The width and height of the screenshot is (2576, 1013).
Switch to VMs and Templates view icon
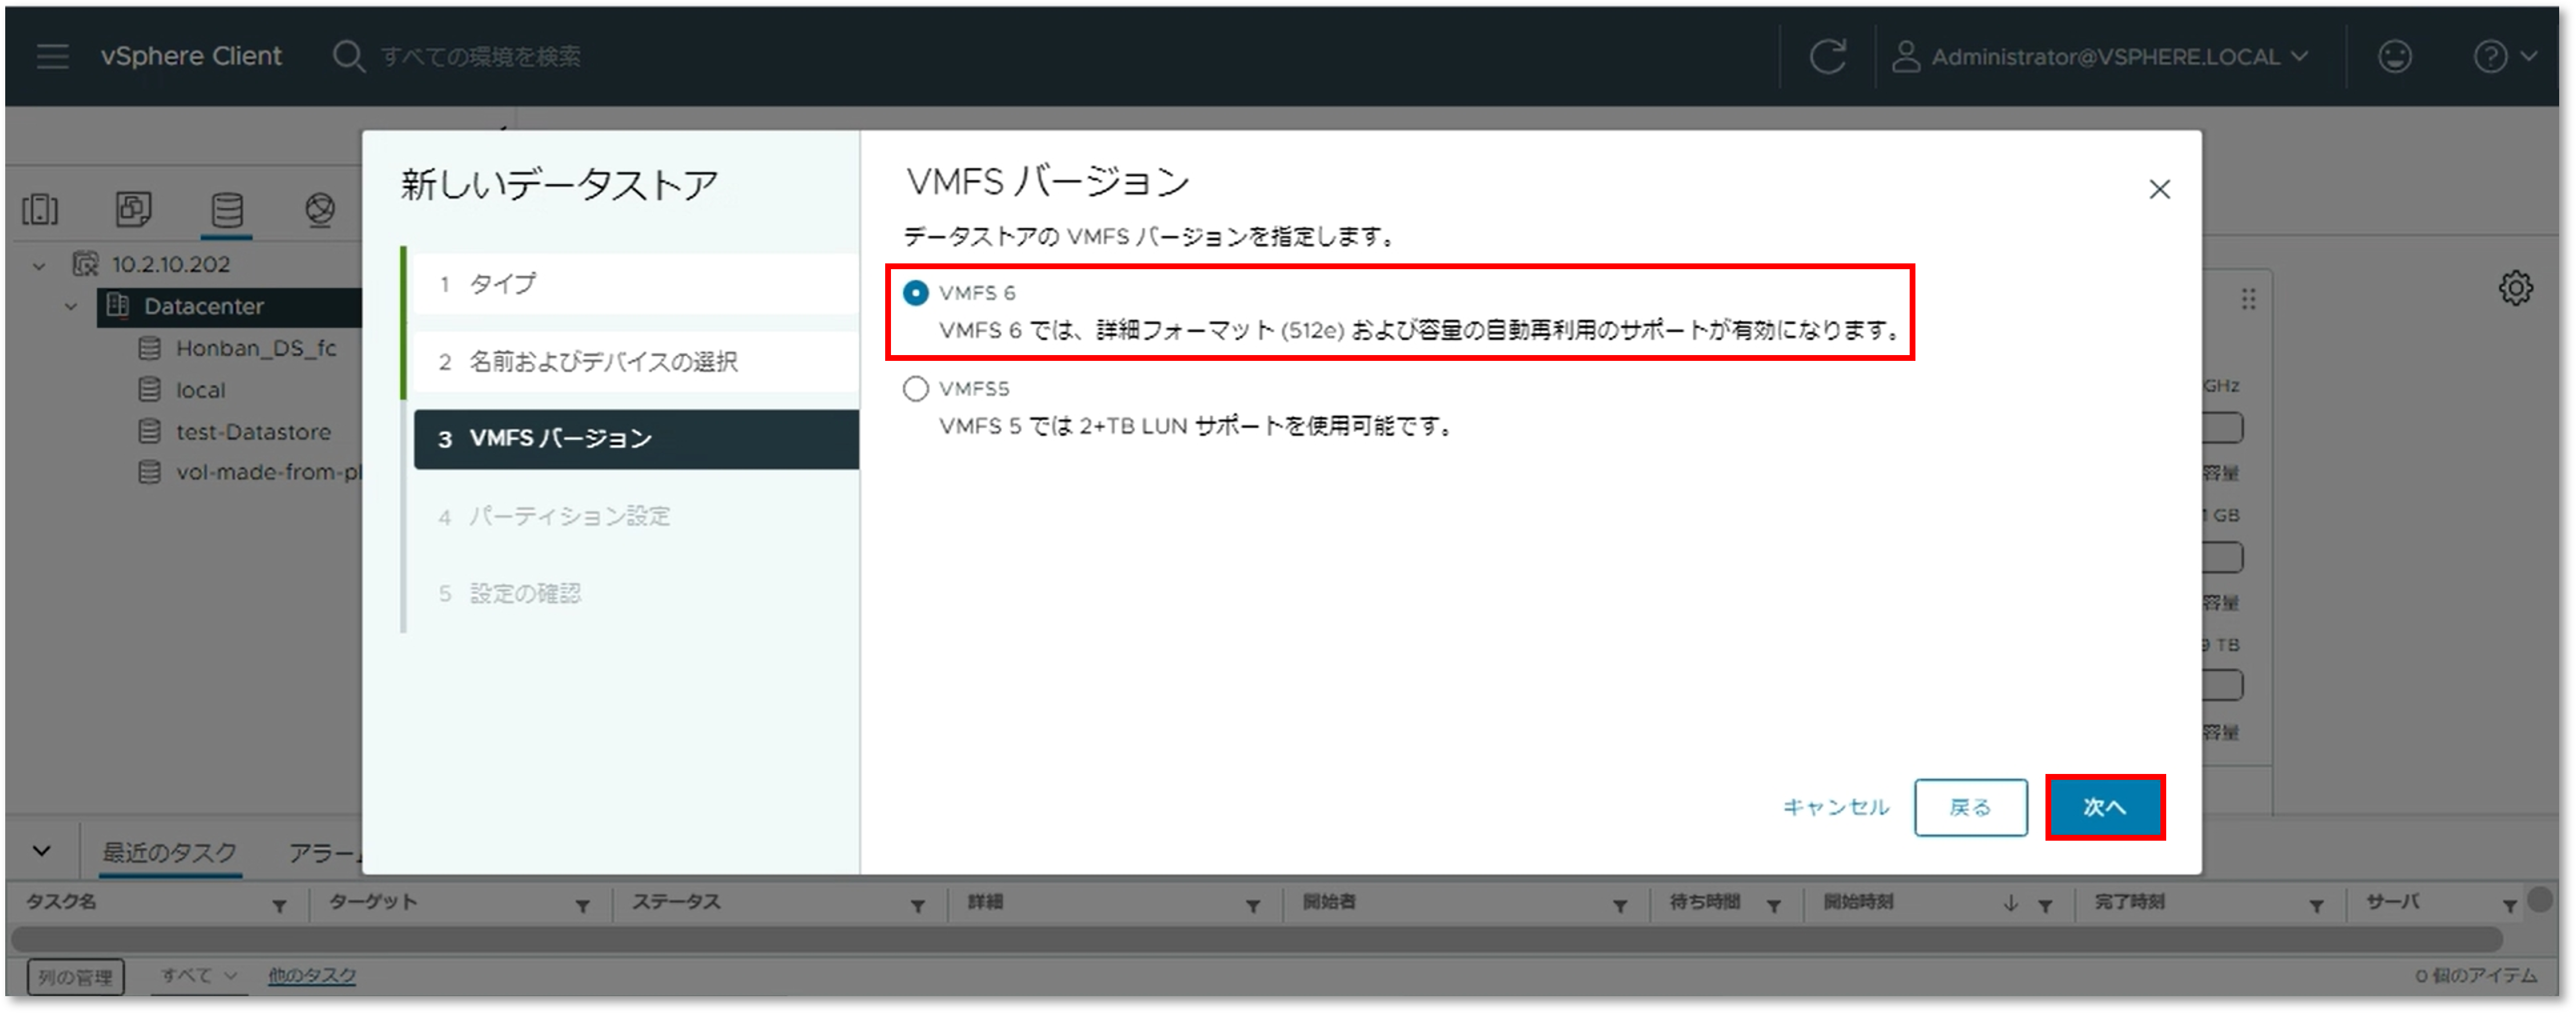pyautogui.click(x=133, y=209)
